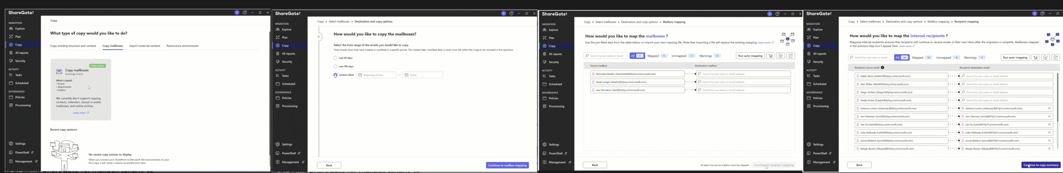
Task: Open Tasks in the first ShareGate window
Action: point(18,75)
